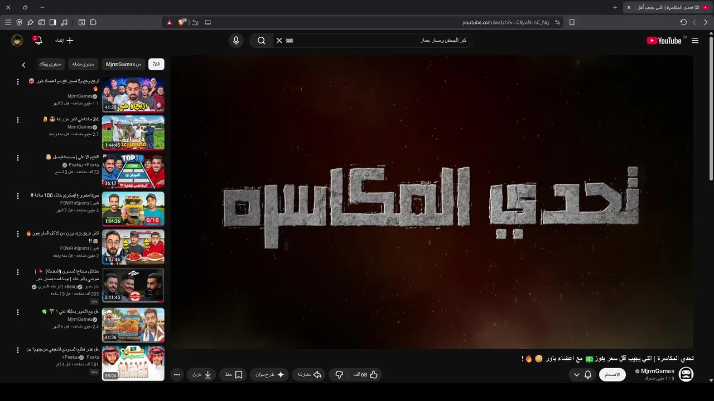The height and width of the screenshot is (401, 714).
Task: Click the YouTube logo to go home
Action: tap(665, 41)
